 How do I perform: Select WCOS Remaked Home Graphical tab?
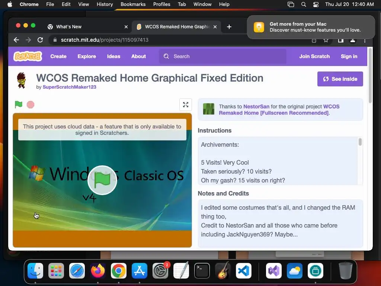(x=177, y=27)
